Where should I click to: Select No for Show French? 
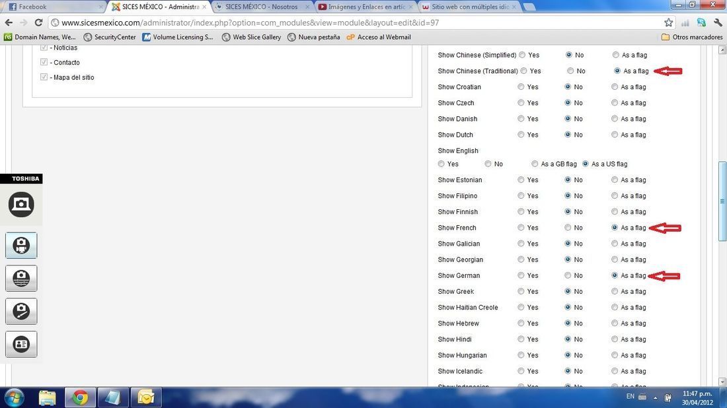568,227
